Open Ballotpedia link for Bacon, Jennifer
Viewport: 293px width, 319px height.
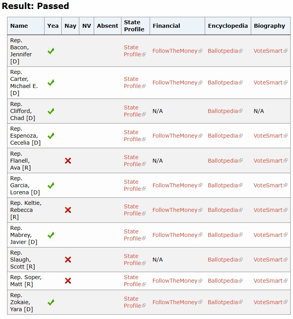click(x=225, y=51)
